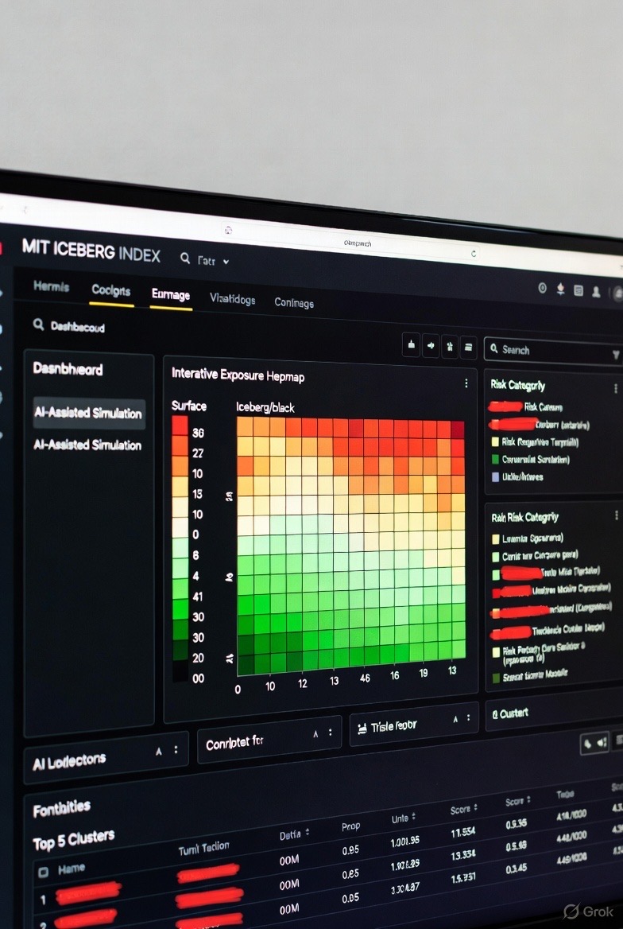Viewport: 623px width, 929px height.
Task: Click the browser reload icon in address bar
Action: coord(473,253)
